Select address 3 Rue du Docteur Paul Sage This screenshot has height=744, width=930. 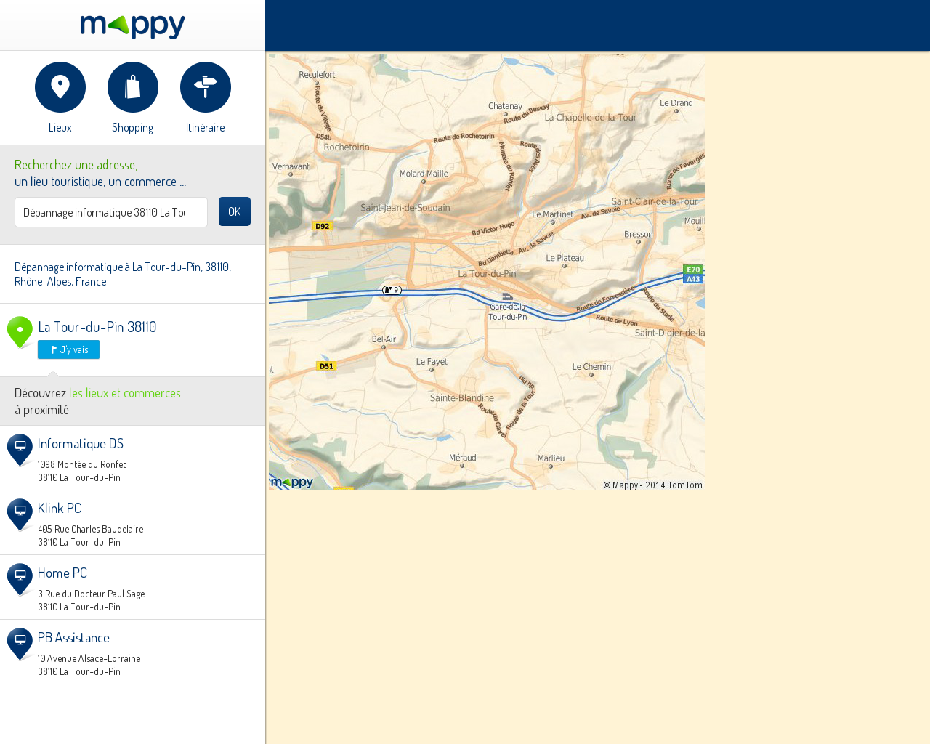tap(92, 594)
